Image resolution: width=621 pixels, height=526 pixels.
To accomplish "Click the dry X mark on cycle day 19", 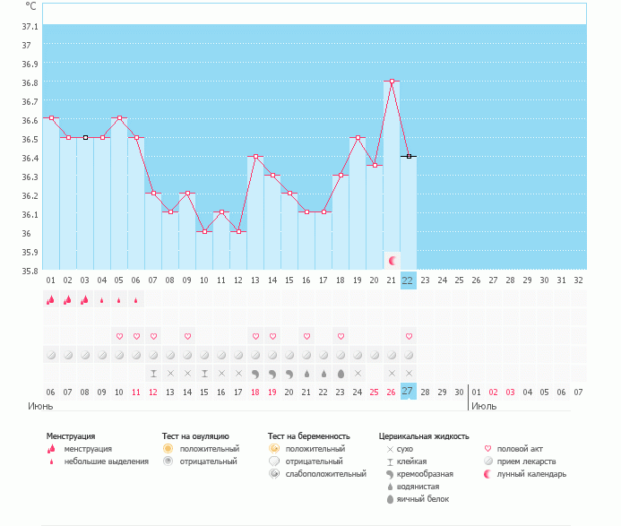I will coord(358,373).
